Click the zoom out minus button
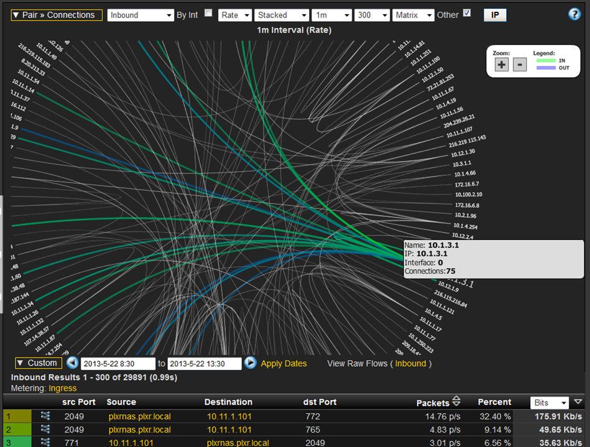Screen dimensions: 590x447 pos(520,64)
